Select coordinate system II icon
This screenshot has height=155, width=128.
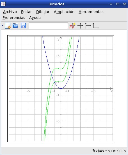[x=88, y=26]
